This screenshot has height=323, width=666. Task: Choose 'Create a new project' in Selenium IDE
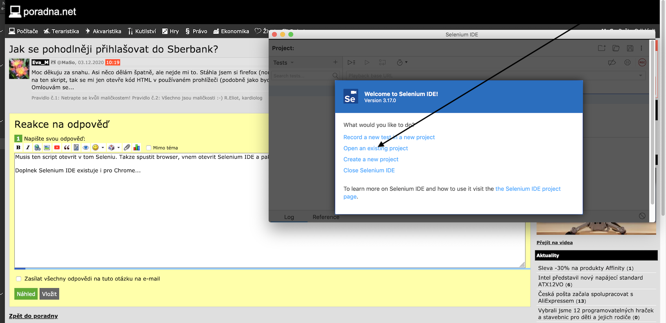[371, 159]
